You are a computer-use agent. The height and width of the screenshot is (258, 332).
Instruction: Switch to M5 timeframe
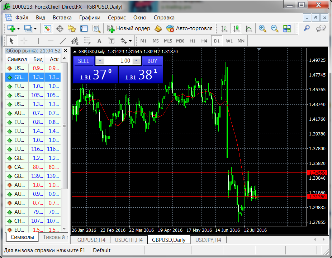click(x=156, y=41)
